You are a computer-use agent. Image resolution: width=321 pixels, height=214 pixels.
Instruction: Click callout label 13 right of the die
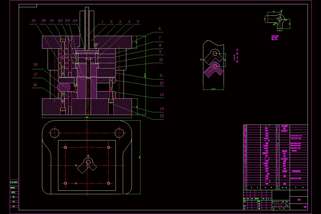coord(161,95)
